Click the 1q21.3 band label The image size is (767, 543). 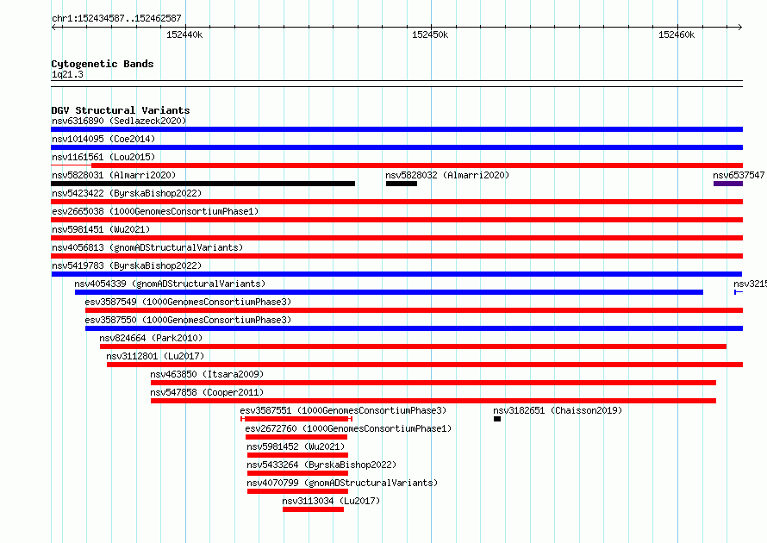tap(67, 74)
